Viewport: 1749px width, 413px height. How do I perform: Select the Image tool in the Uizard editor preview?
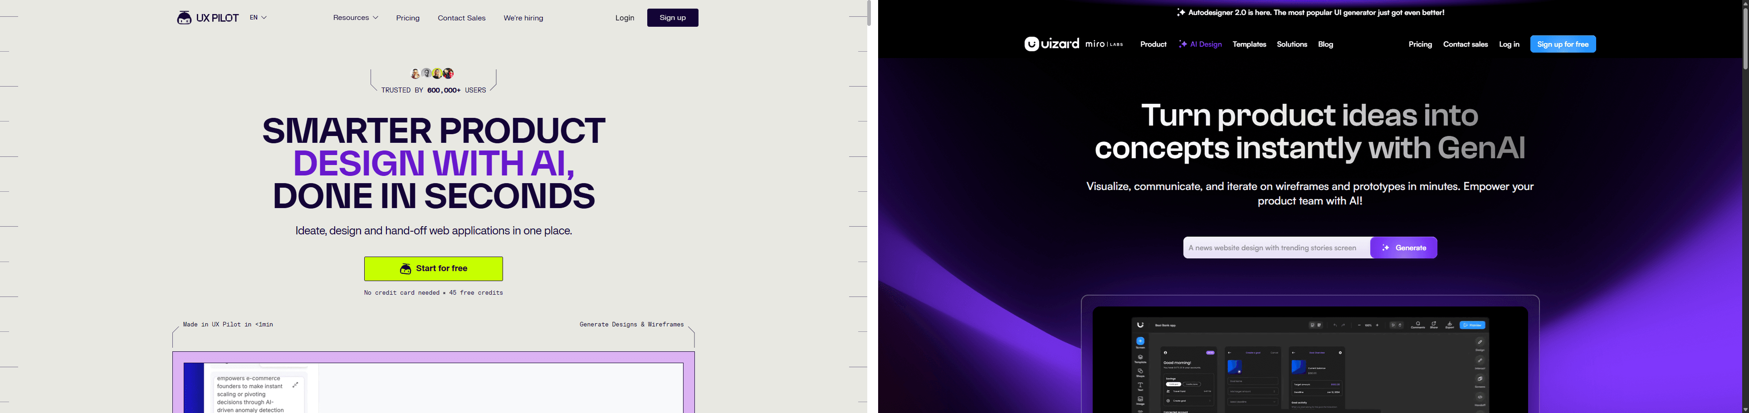tap(1140, 400)
